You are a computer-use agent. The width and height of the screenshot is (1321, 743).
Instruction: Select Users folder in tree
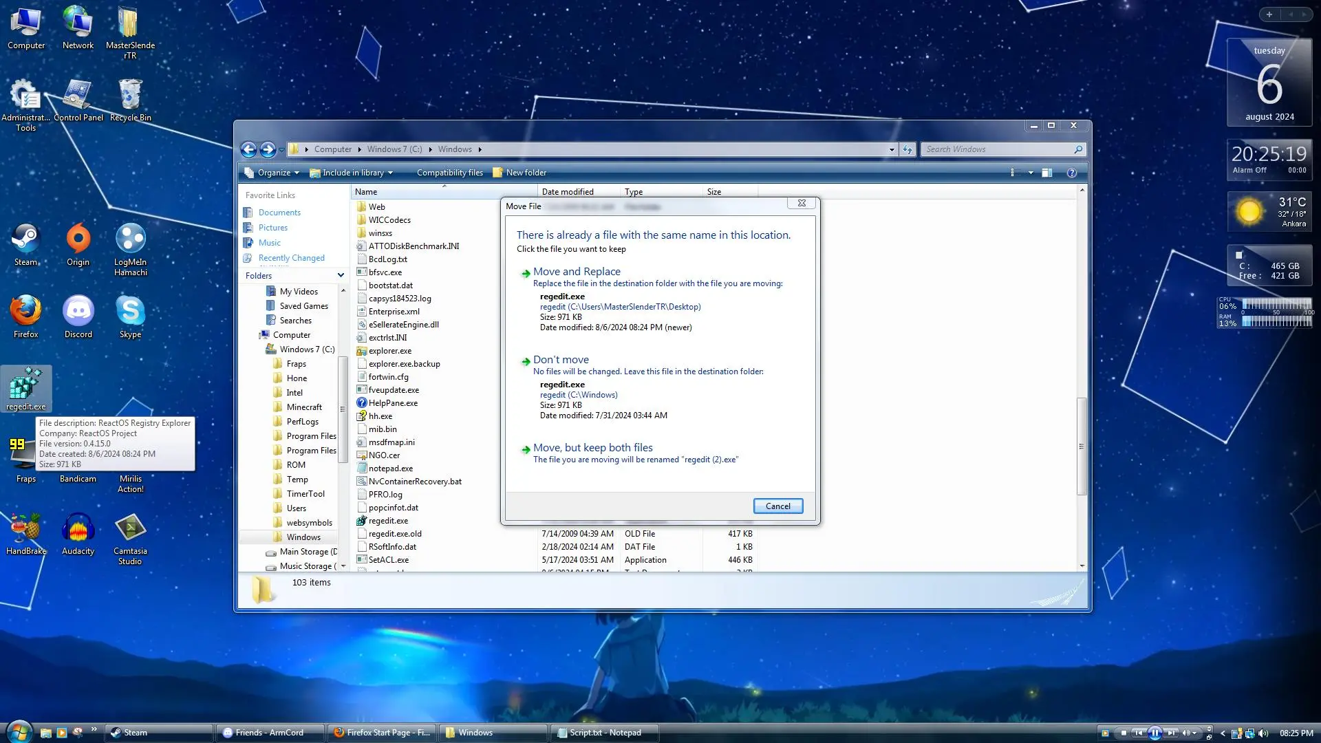coord(297,508)
